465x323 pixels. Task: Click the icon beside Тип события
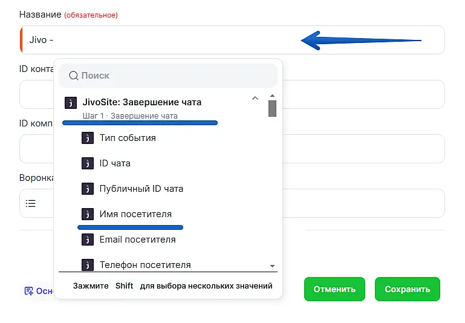(88, 138)
